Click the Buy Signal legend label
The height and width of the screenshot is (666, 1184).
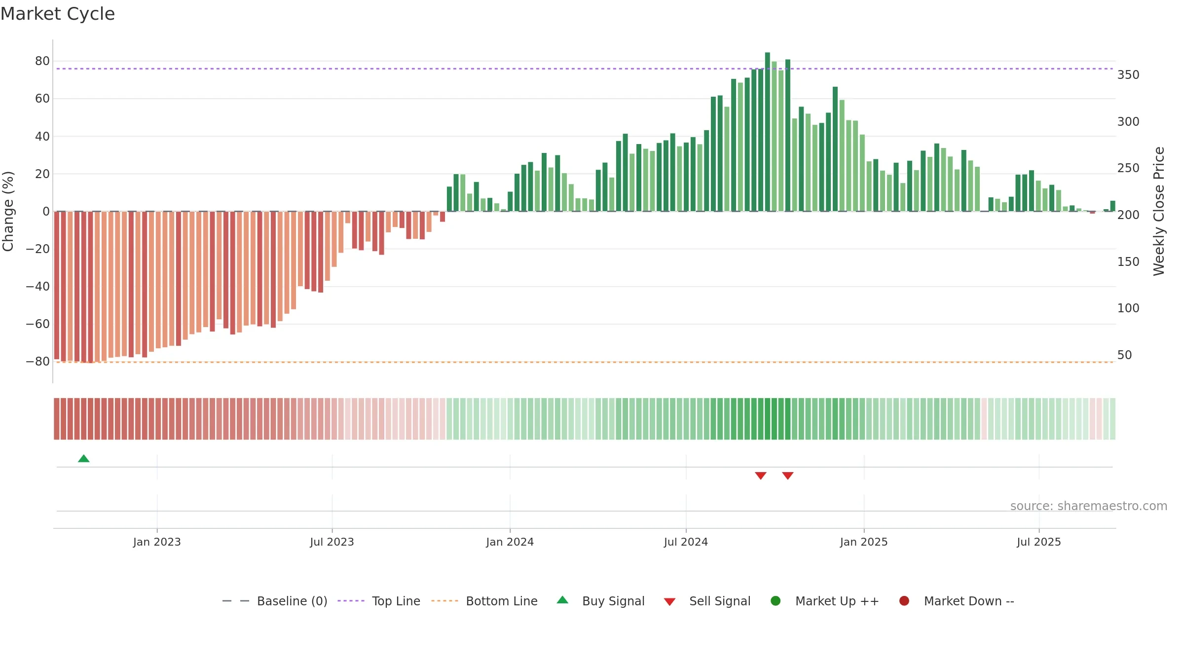pos(613,601)
